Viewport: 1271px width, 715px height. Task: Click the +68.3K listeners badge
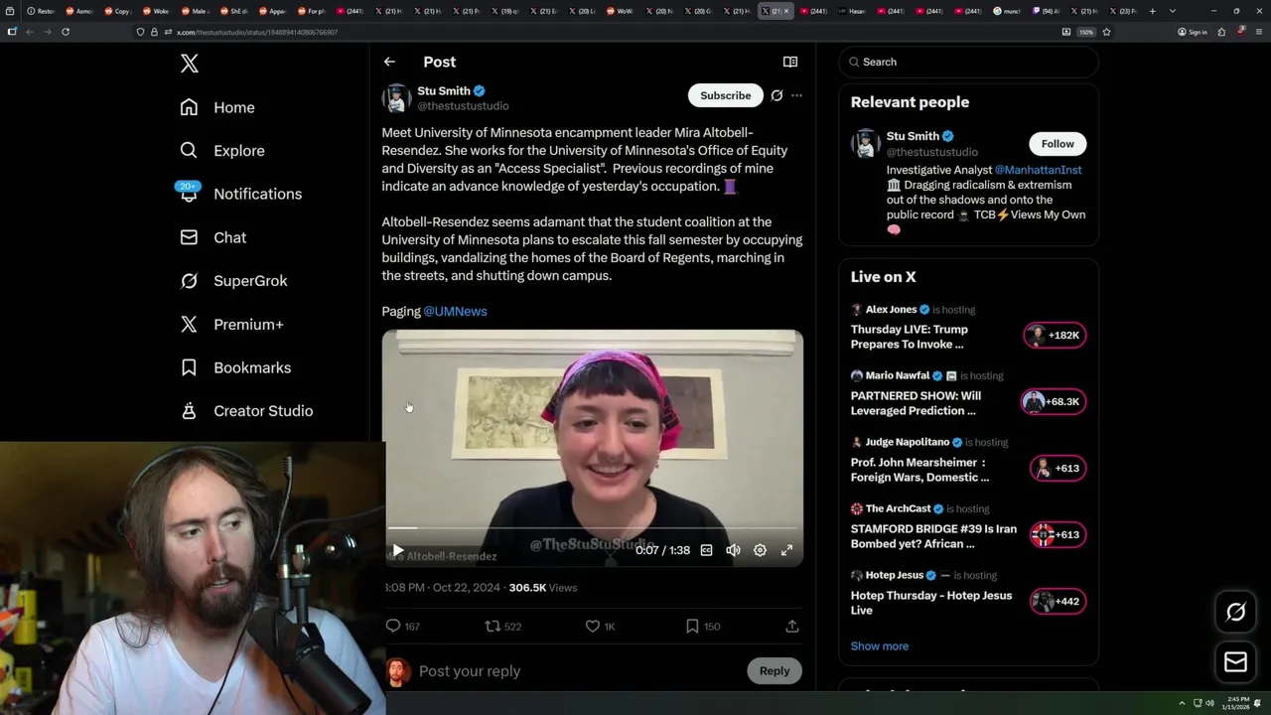coord(1054,401)
